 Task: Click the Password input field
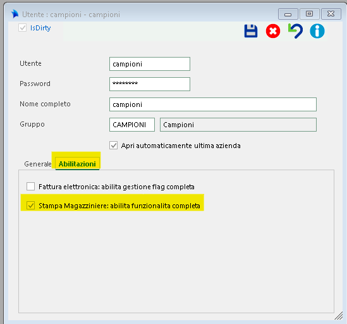pyautogui.click(x=150, y=84)
